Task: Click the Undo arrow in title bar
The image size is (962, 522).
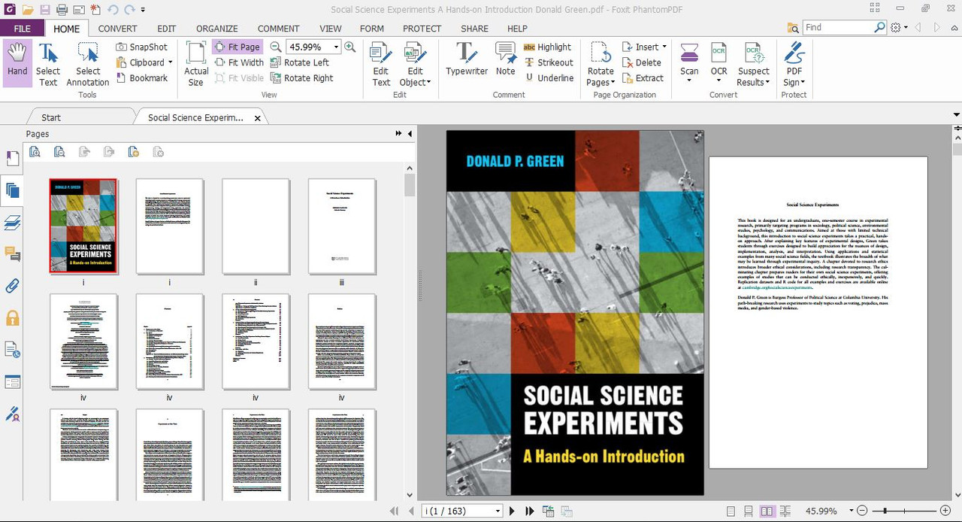Action: click(x=113, y=10)
